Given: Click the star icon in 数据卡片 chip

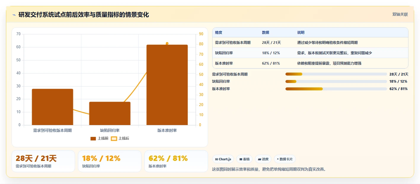Looking at the screenshot, I should click(x=278, y=159).
